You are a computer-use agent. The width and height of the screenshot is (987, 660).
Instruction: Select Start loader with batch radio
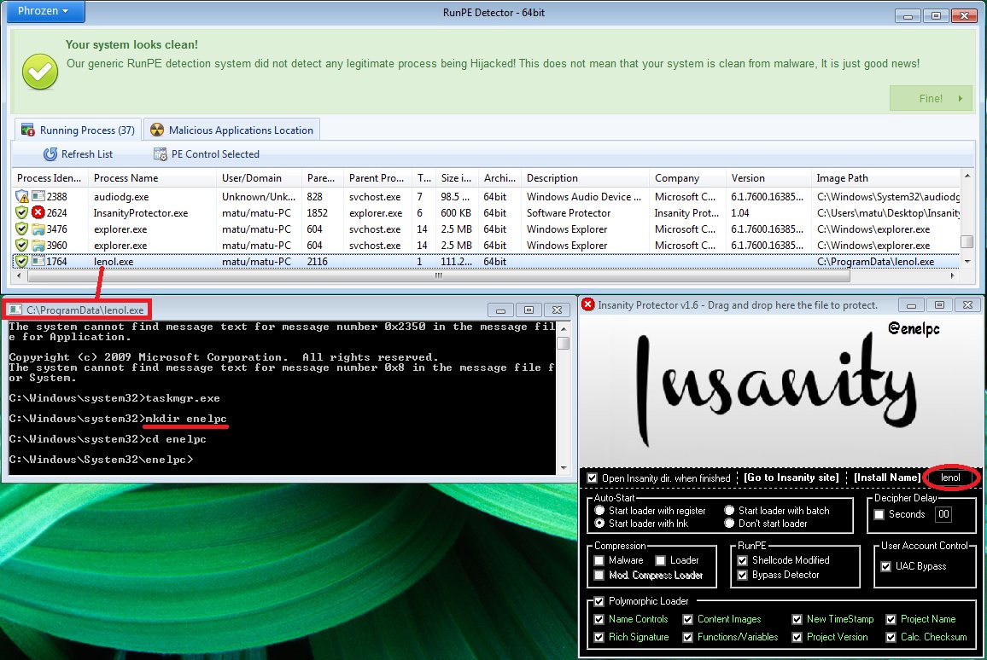(729, 511)
